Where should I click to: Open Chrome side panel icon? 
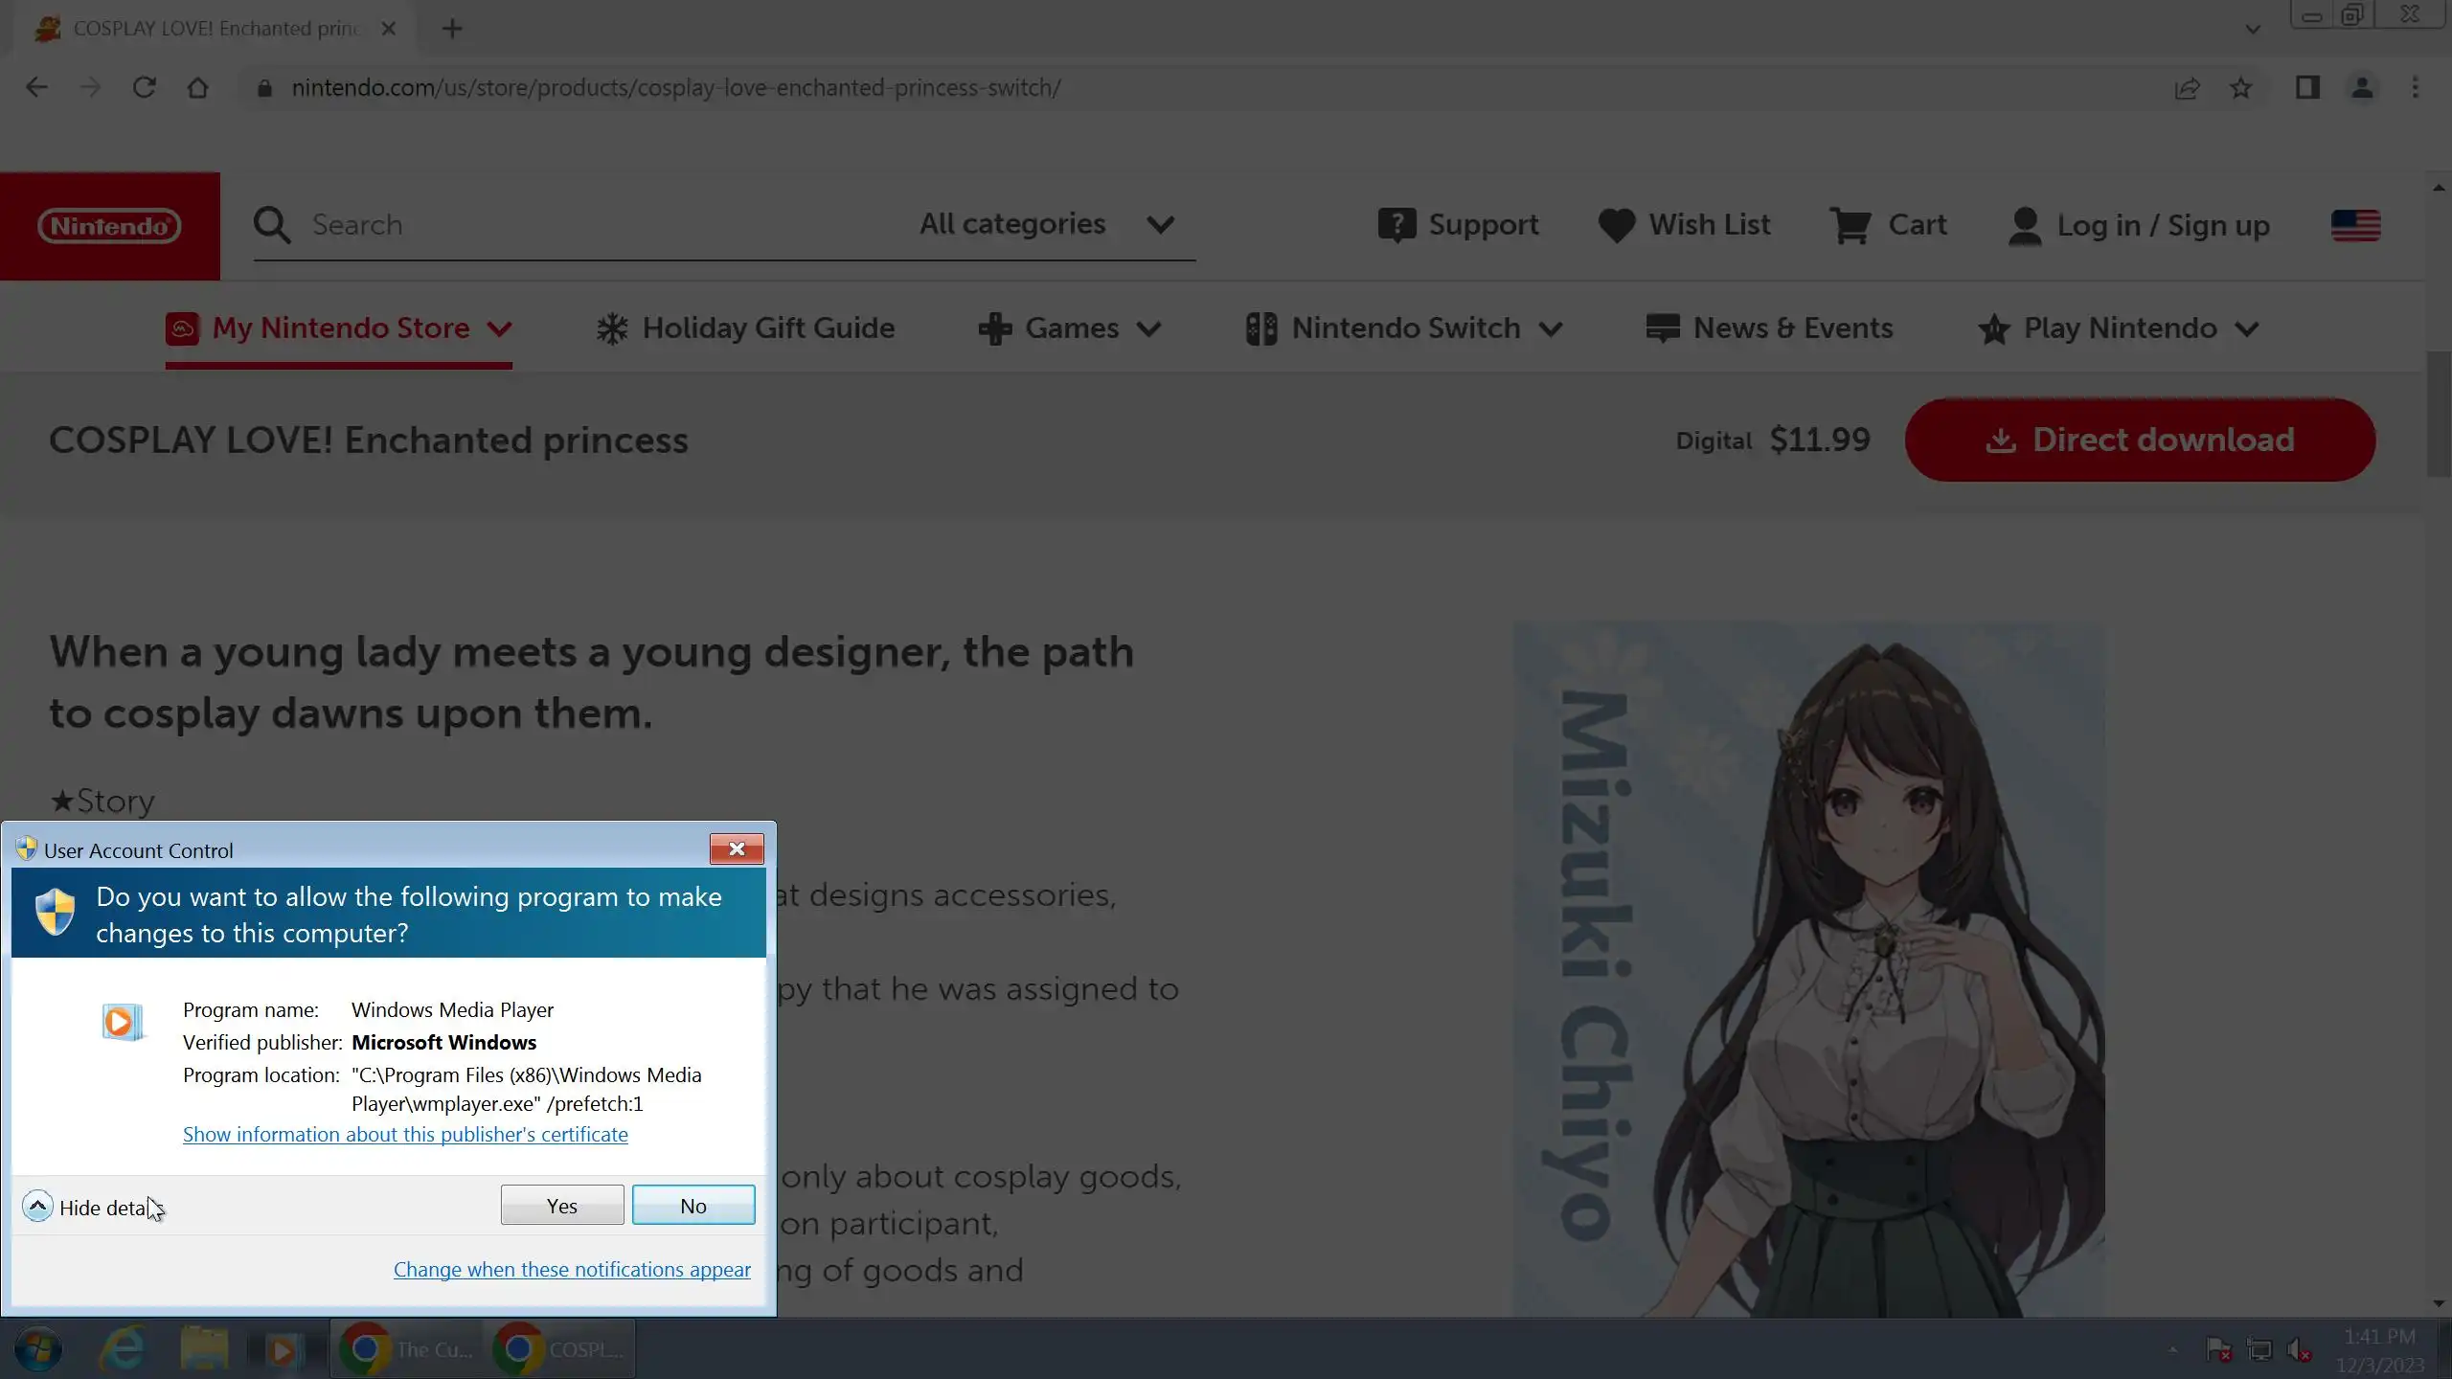(2307, 88)
